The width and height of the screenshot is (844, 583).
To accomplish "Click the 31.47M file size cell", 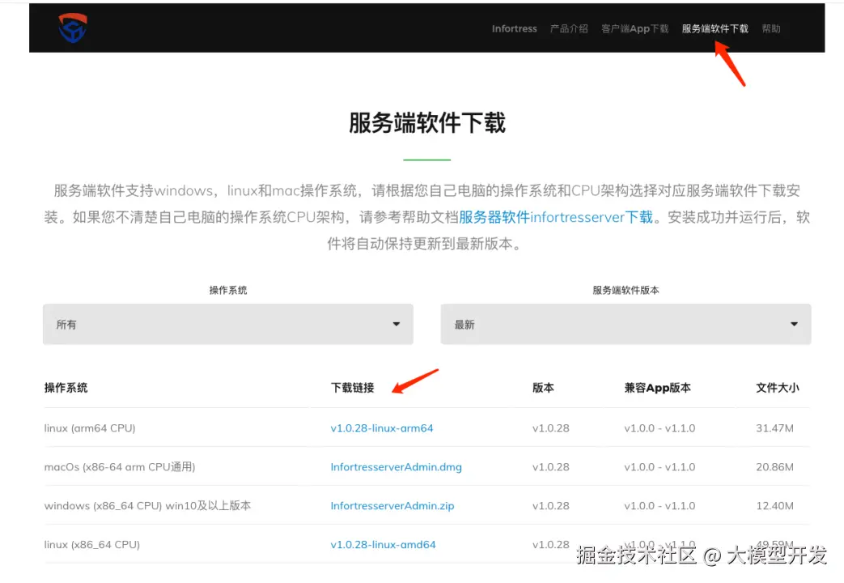I will tap(774, 428).
